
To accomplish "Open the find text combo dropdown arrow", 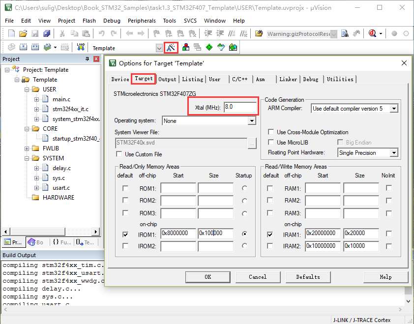I will click(x=334, y=34).
